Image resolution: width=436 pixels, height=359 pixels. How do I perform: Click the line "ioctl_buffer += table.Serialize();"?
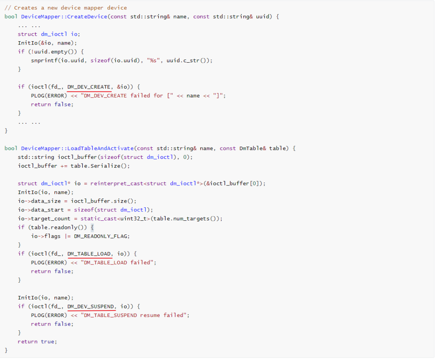click(74, 166)
